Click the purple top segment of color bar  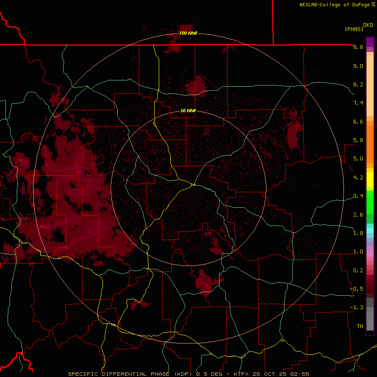tap(370, 42)
